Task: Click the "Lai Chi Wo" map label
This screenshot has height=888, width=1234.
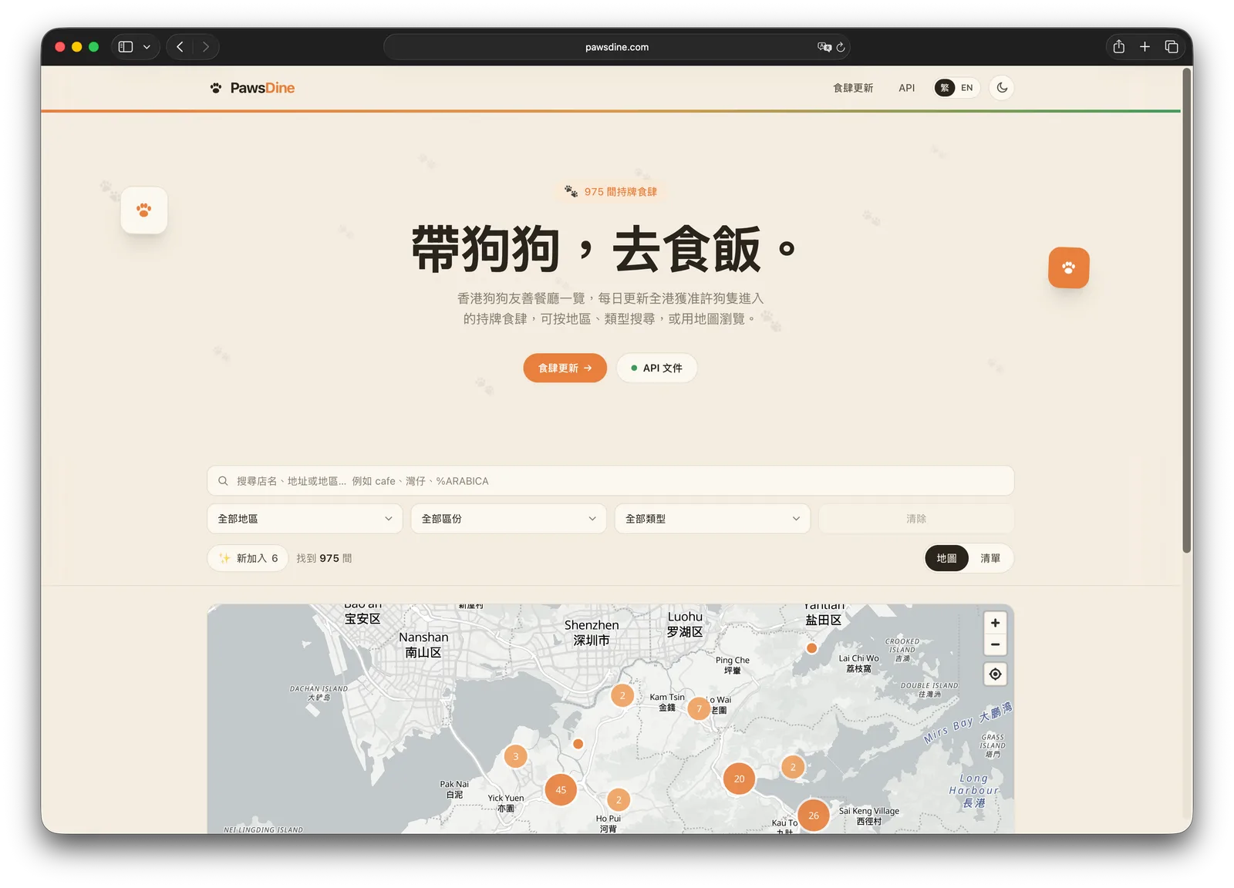Action: 858,658
